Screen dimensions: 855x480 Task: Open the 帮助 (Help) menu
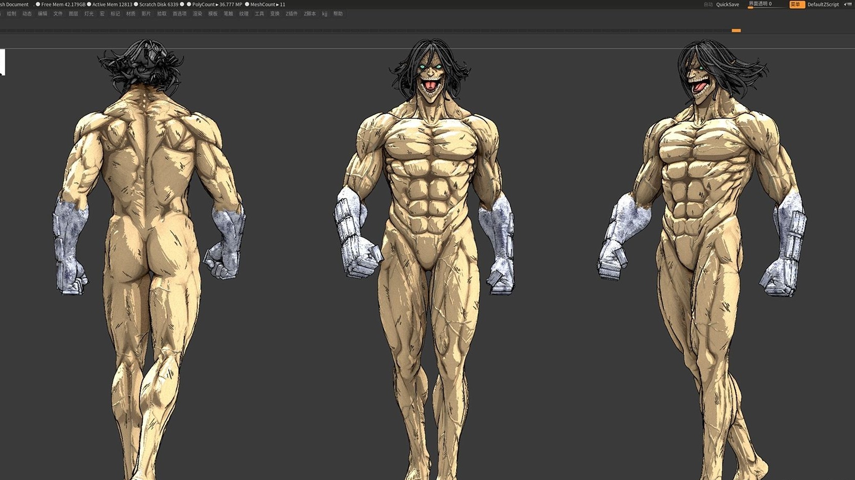338,14
